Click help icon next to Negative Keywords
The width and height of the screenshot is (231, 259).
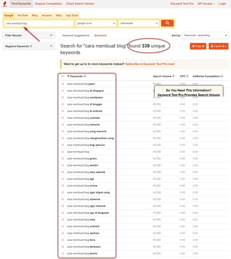(31, 46)
